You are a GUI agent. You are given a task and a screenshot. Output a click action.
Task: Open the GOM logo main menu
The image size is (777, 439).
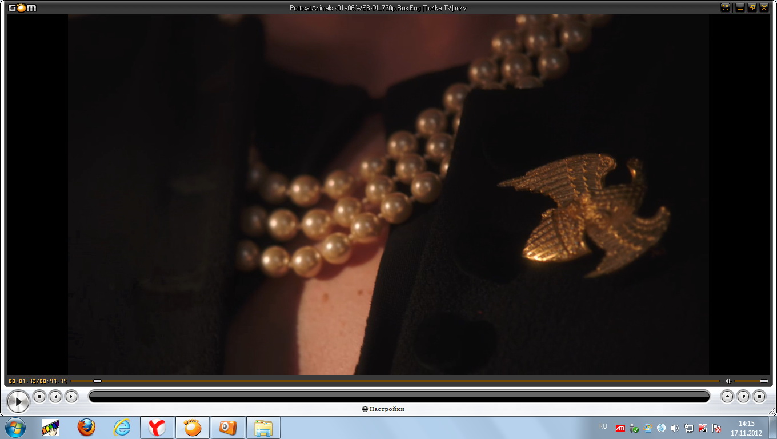click(x=22, y=7)
